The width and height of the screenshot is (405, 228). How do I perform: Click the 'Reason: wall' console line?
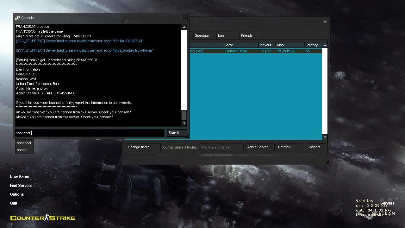click(26, 79)
